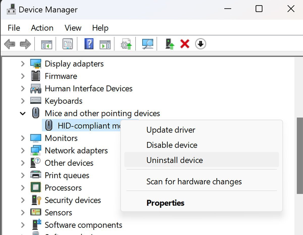Expand the Human Interface Devices node

pos(23,88)
